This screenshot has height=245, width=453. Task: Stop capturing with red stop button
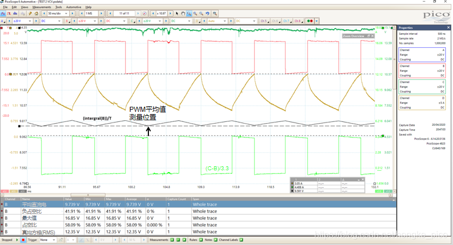[23, 240]
